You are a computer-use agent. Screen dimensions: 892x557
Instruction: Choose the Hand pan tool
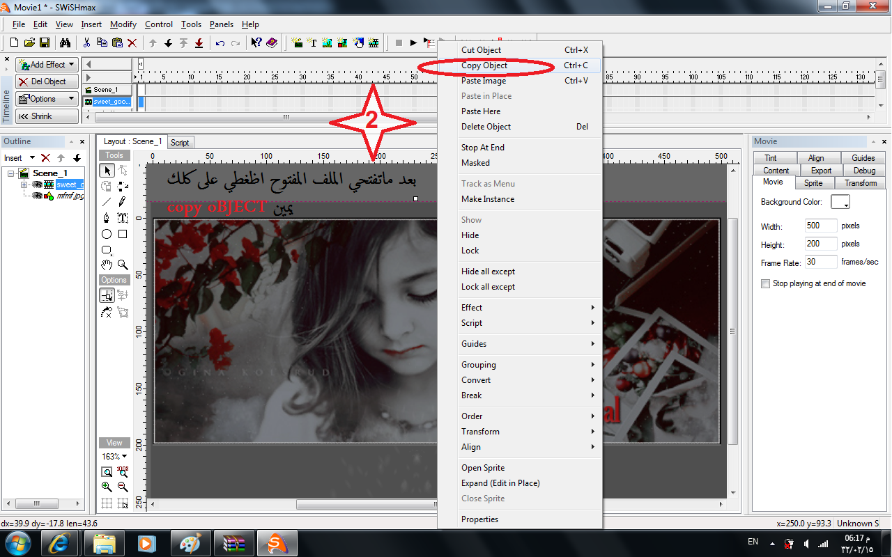click(107, 265)
